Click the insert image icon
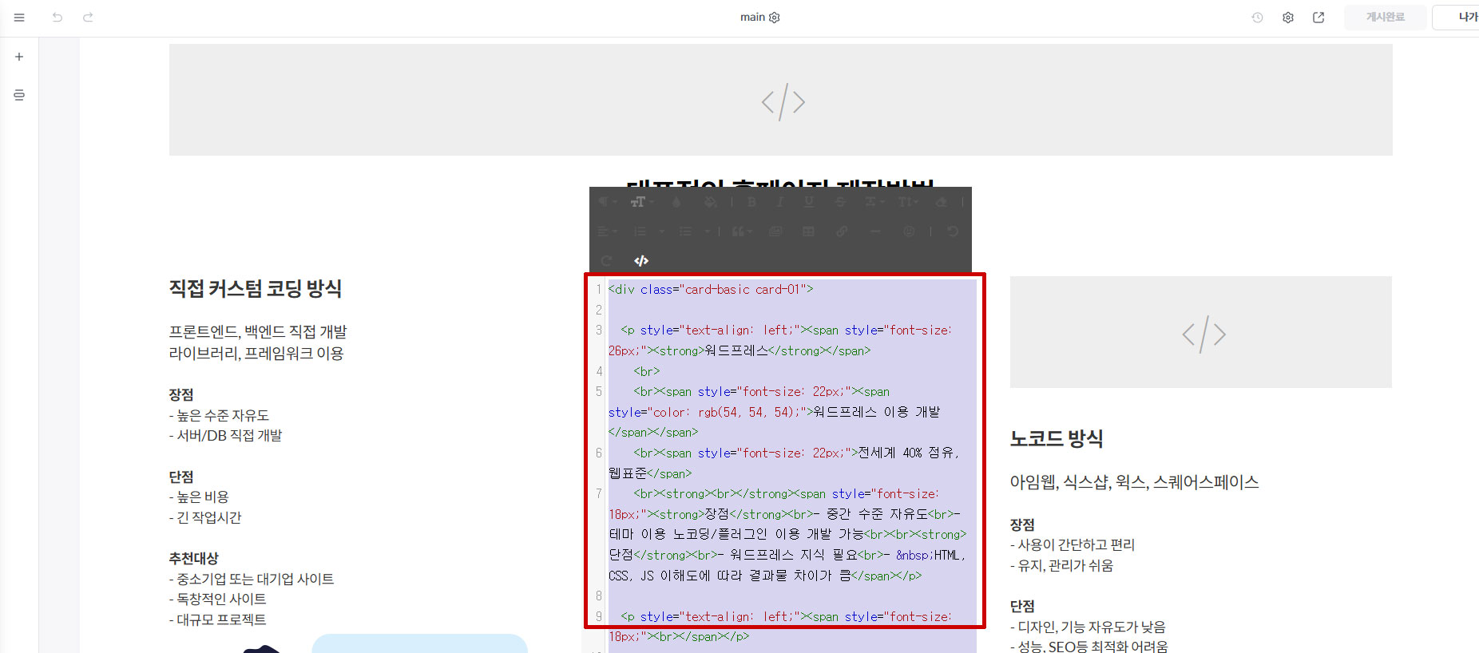The image size is (1479, 653). [775, 232]
